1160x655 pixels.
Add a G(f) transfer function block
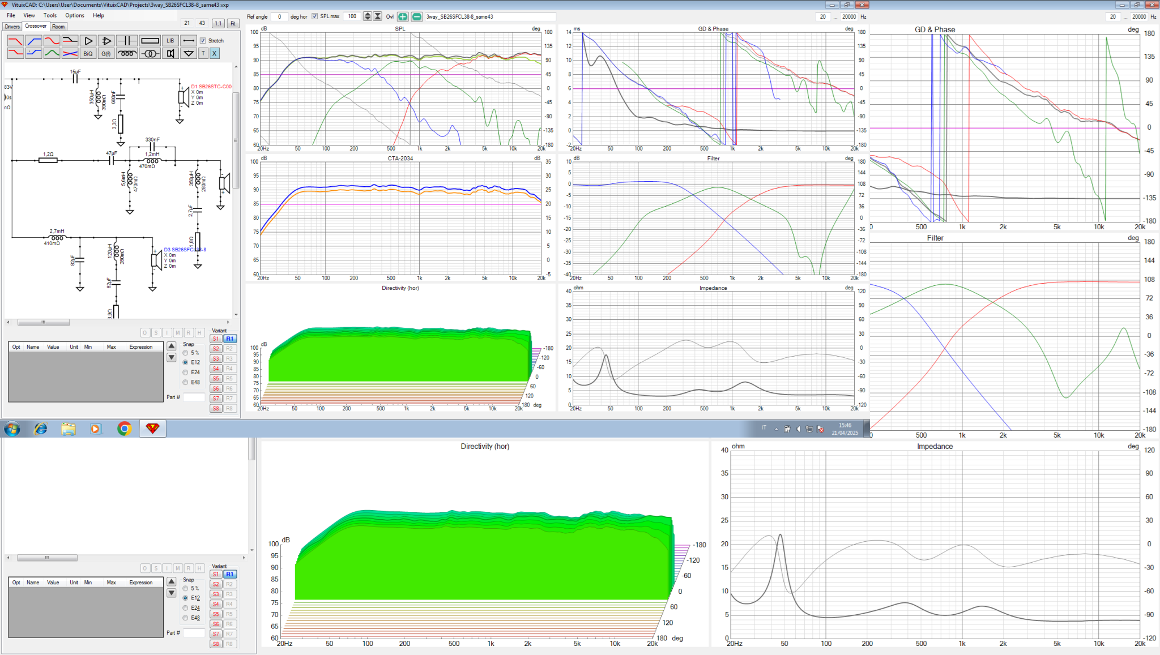point(106,53)
